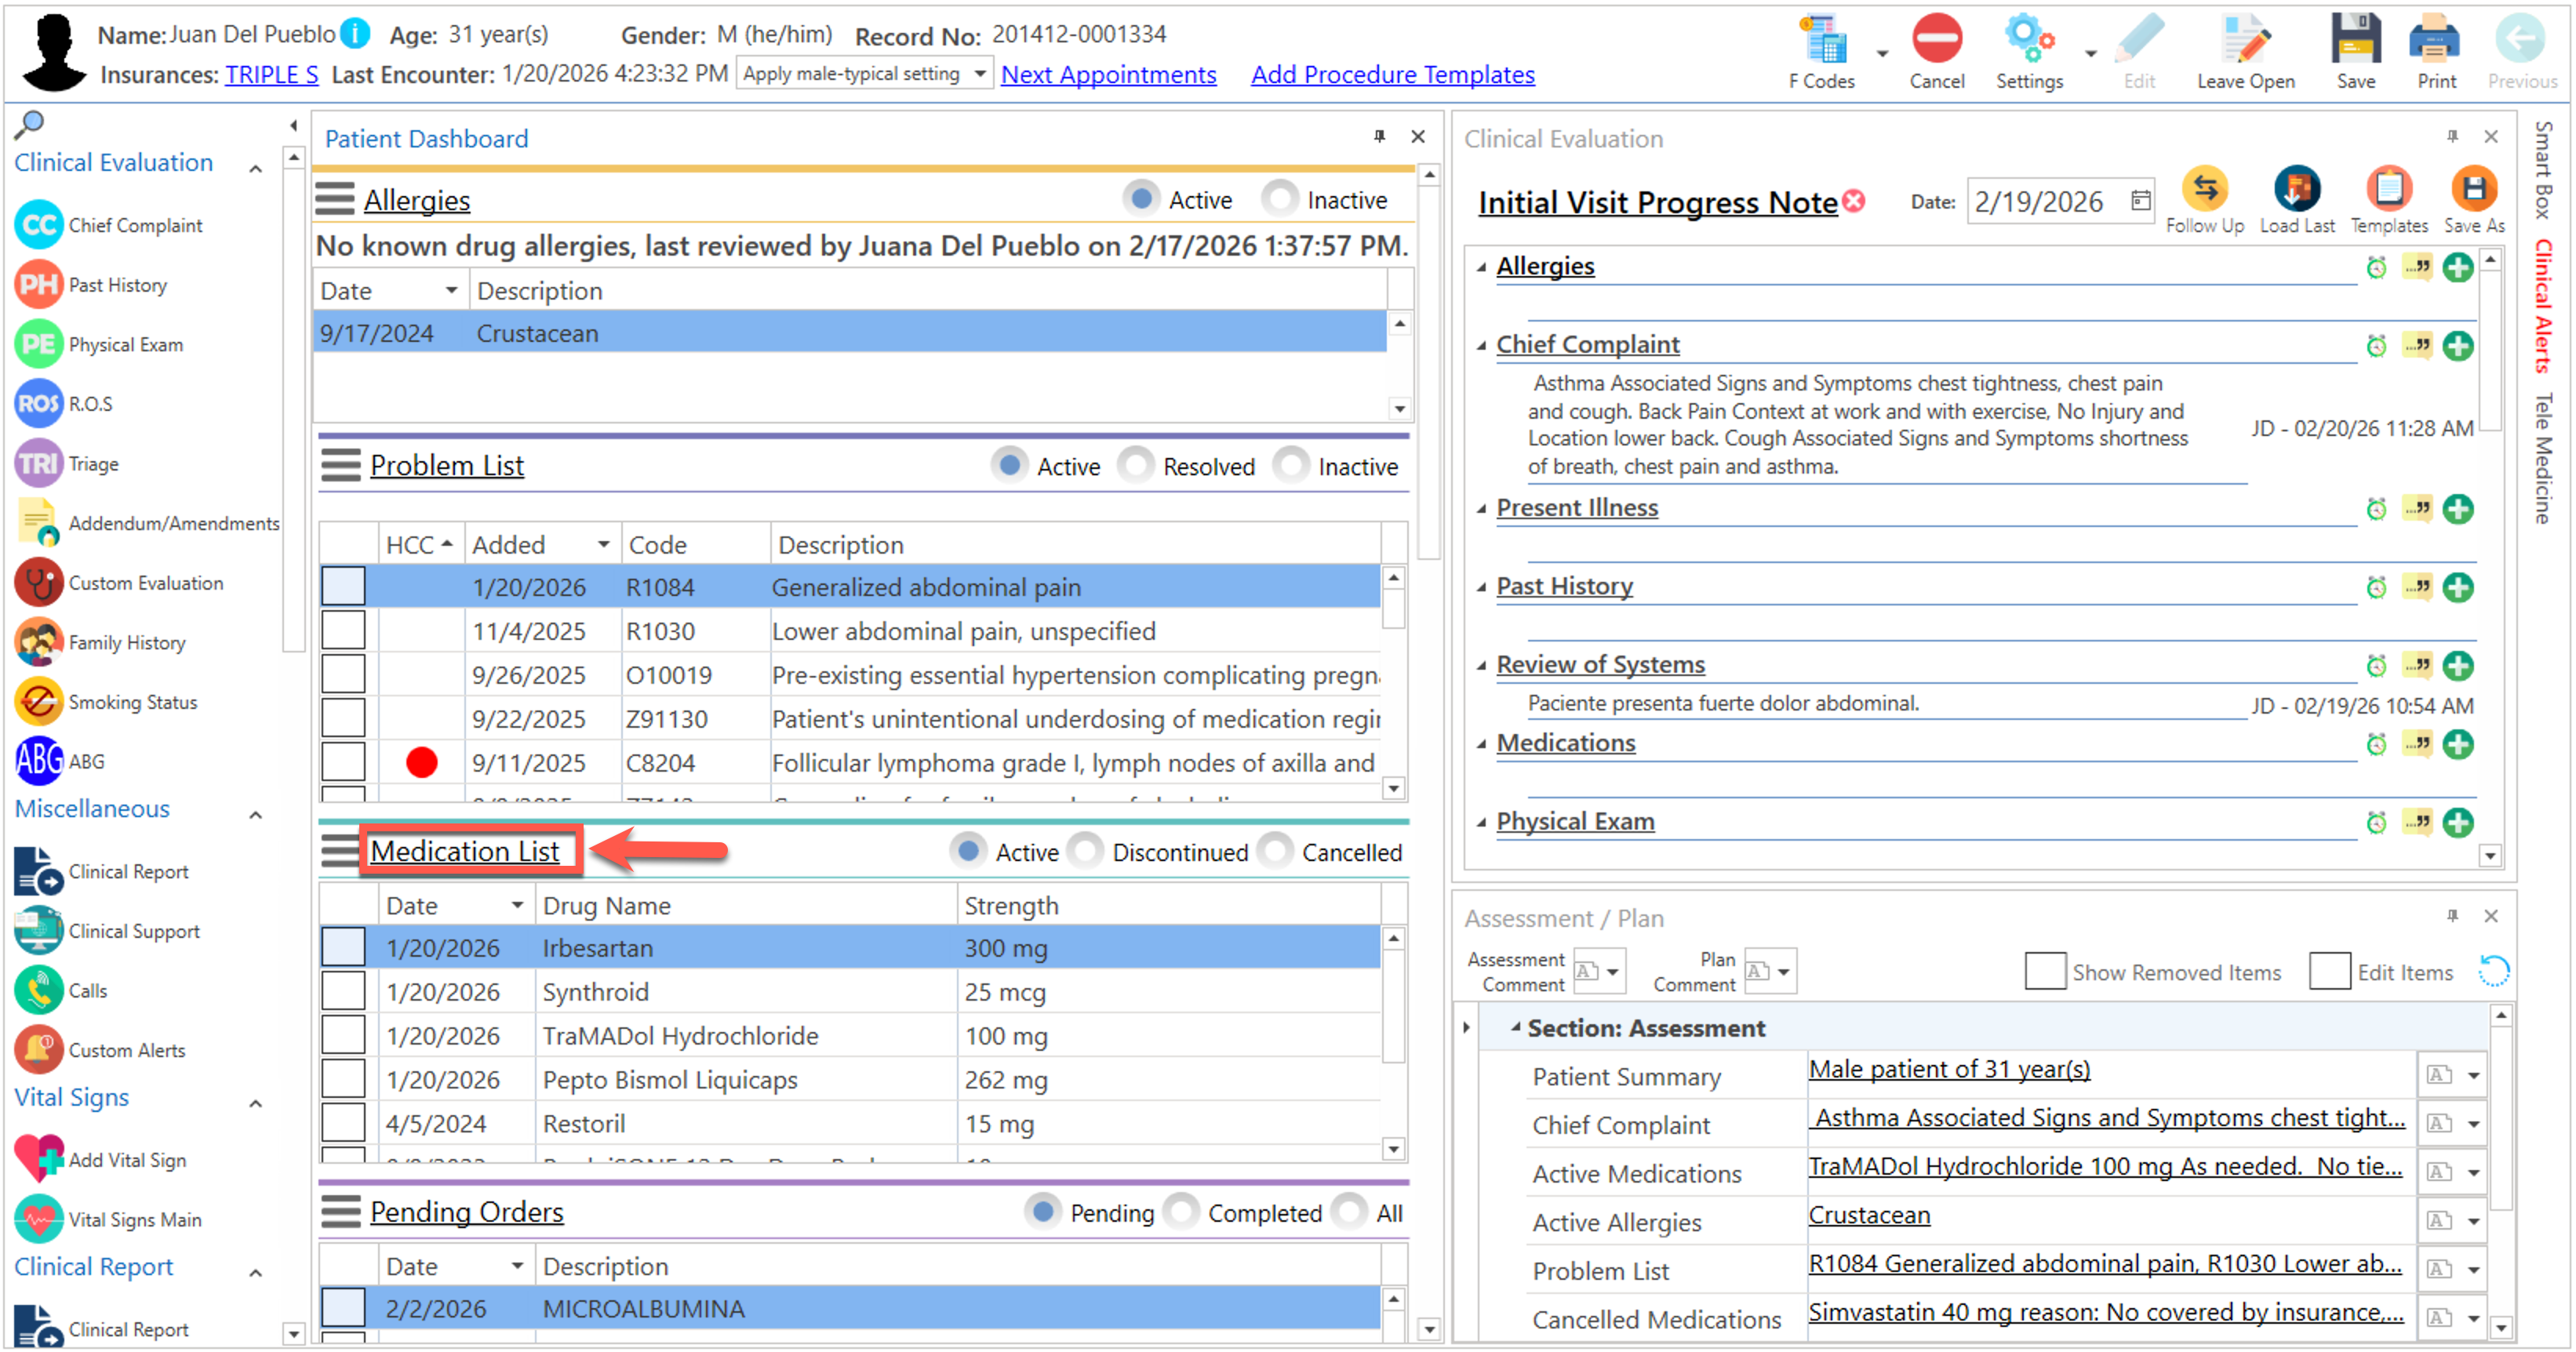This screenshot has height=1352, width=2576.
Task: Open the Clinical Alerts side tab
Action: 2543,306
